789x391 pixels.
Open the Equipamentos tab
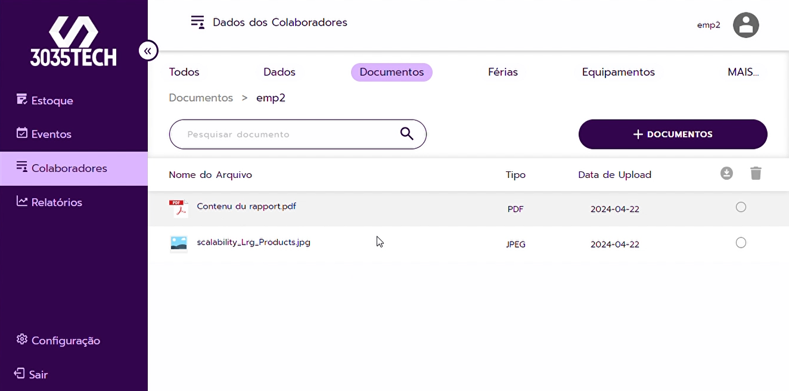pyautogui.click(x=619, y=72)
